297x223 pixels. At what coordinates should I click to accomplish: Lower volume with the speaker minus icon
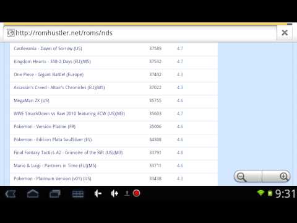click(x=98, y=194)
